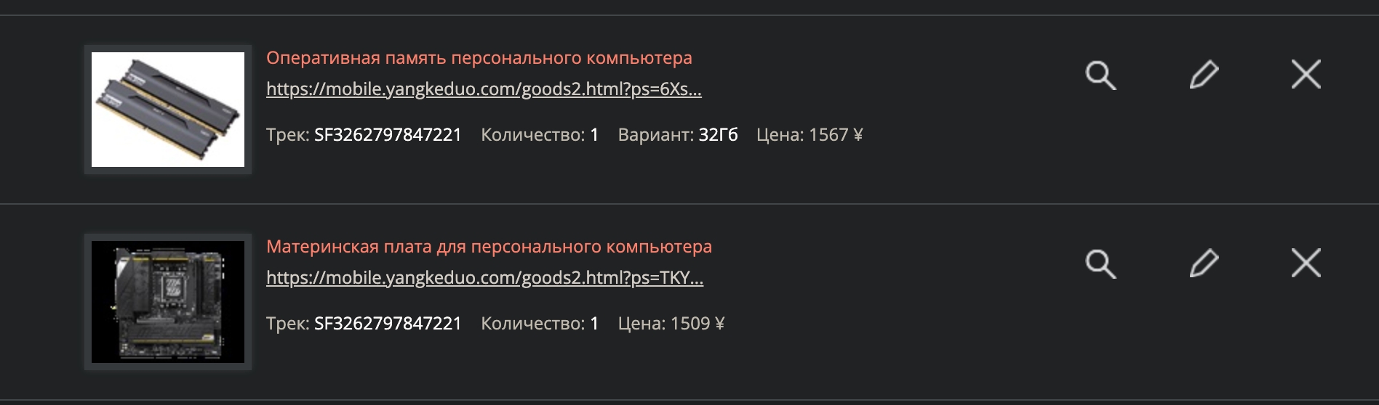Edit the Оперативная память item with the pencil

coord(1204,75)
